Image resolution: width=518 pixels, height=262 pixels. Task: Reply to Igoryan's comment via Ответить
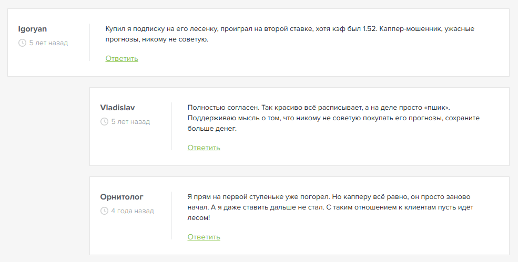pyautogui.click(x=121, y=58)
